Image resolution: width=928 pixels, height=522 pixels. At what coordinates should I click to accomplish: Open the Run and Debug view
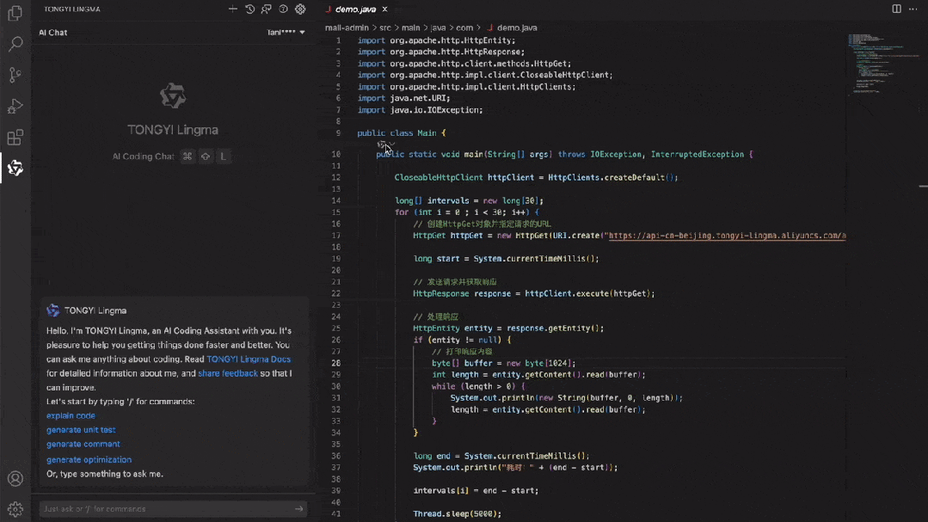15,106
